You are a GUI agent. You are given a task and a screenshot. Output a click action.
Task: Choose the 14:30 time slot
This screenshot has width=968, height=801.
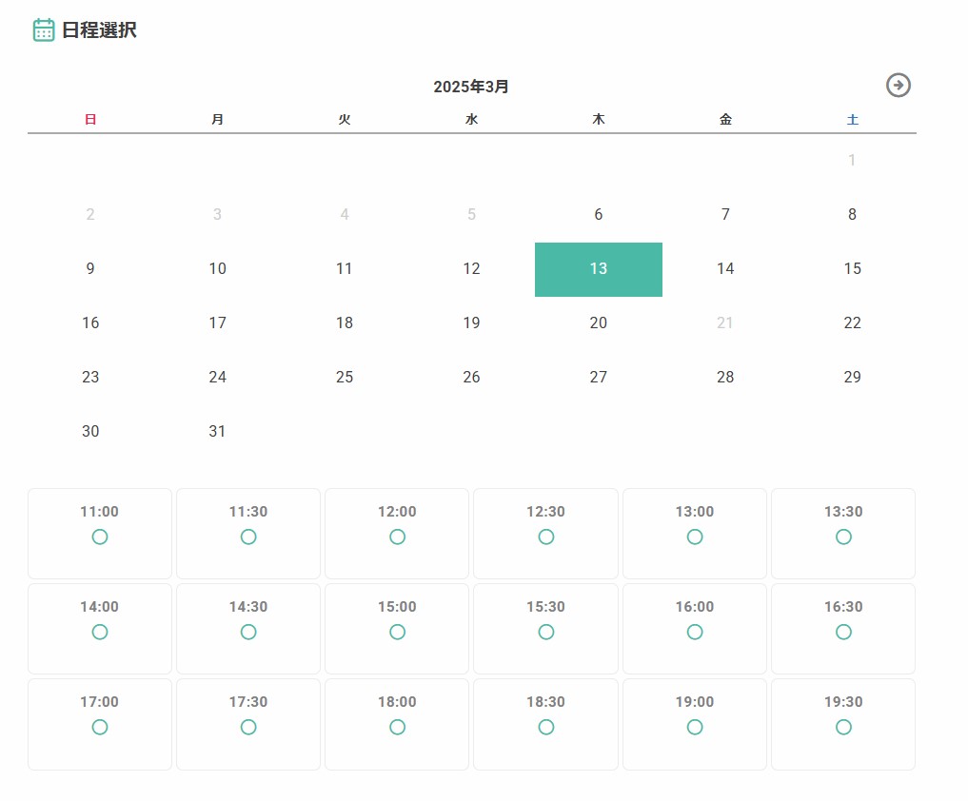[x=248, y=628]
